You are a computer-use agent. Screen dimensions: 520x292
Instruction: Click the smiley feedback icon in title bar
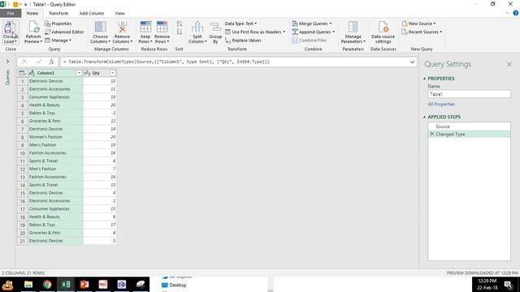click(x=15, y=4)
